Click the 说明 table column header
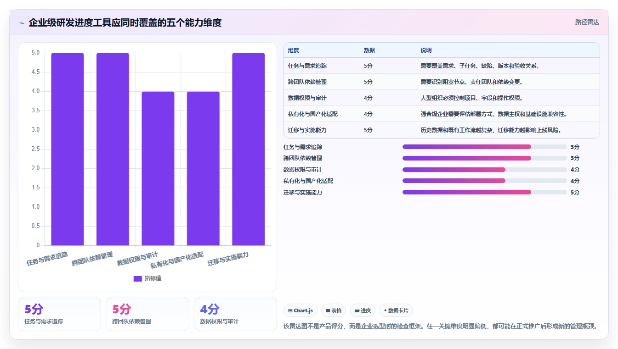 click(x=426, y=50)
